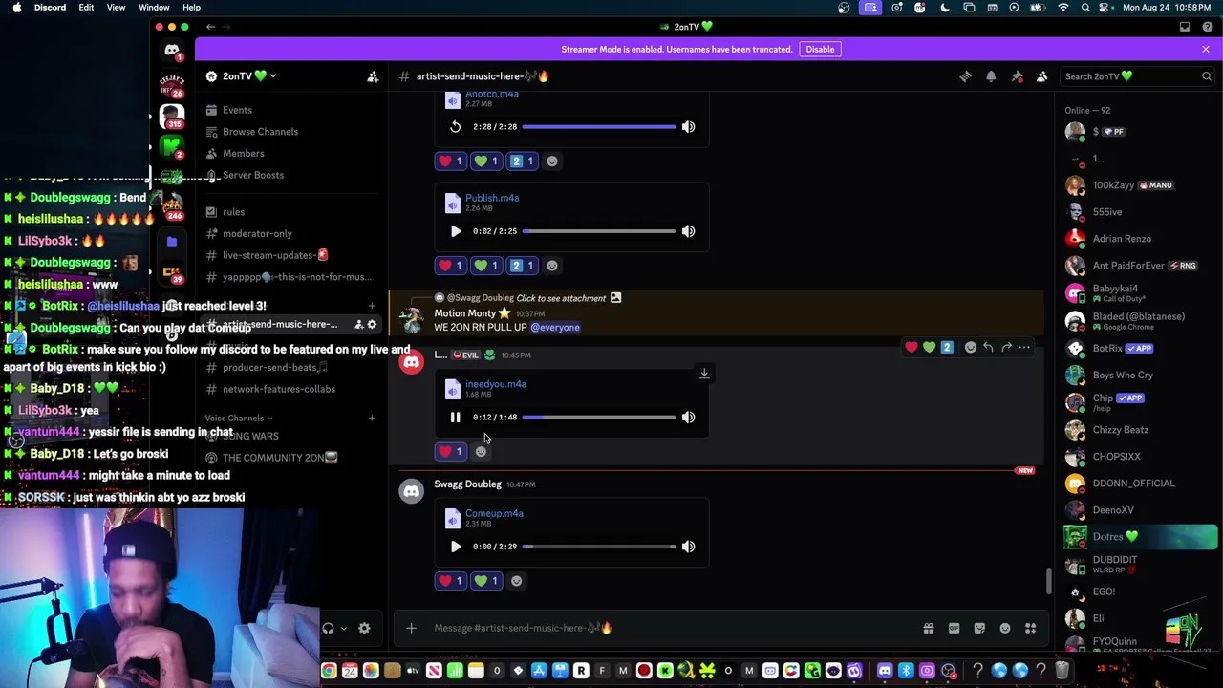
Task: Replay the Anotch.m4a audio
Action: (455, 127)
